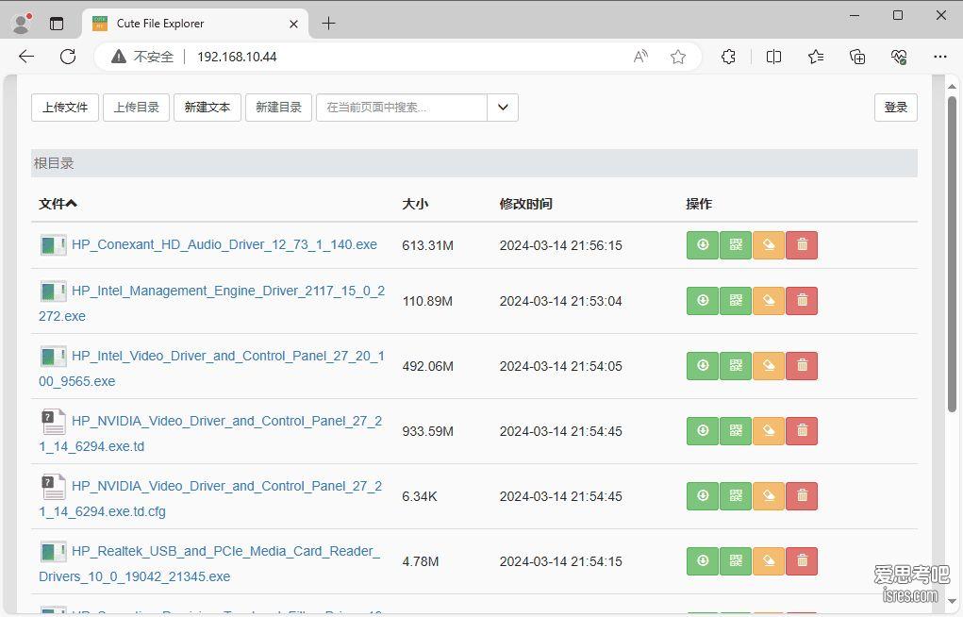The height and width of the screenshot is (617, 963).
Task: Delete the 6.34K NVIDIA .td.cfg file
Action: tap(802, 496)
